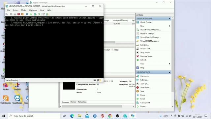This screenshot has height=119, width=211.
Task: Click Turn Off under UBUNTUSERVER actions
Action: [144, 84]
